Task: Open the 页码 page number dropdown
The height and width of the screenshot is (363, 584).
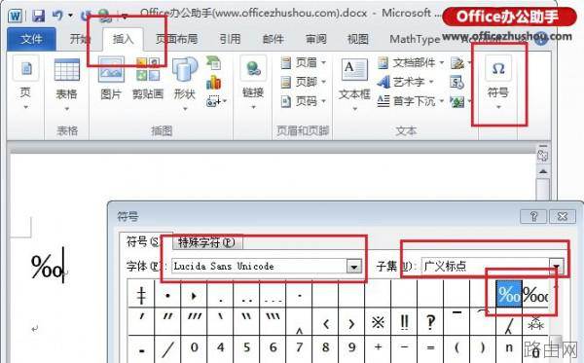Action: pyautogui.click(x=303, y=101)
